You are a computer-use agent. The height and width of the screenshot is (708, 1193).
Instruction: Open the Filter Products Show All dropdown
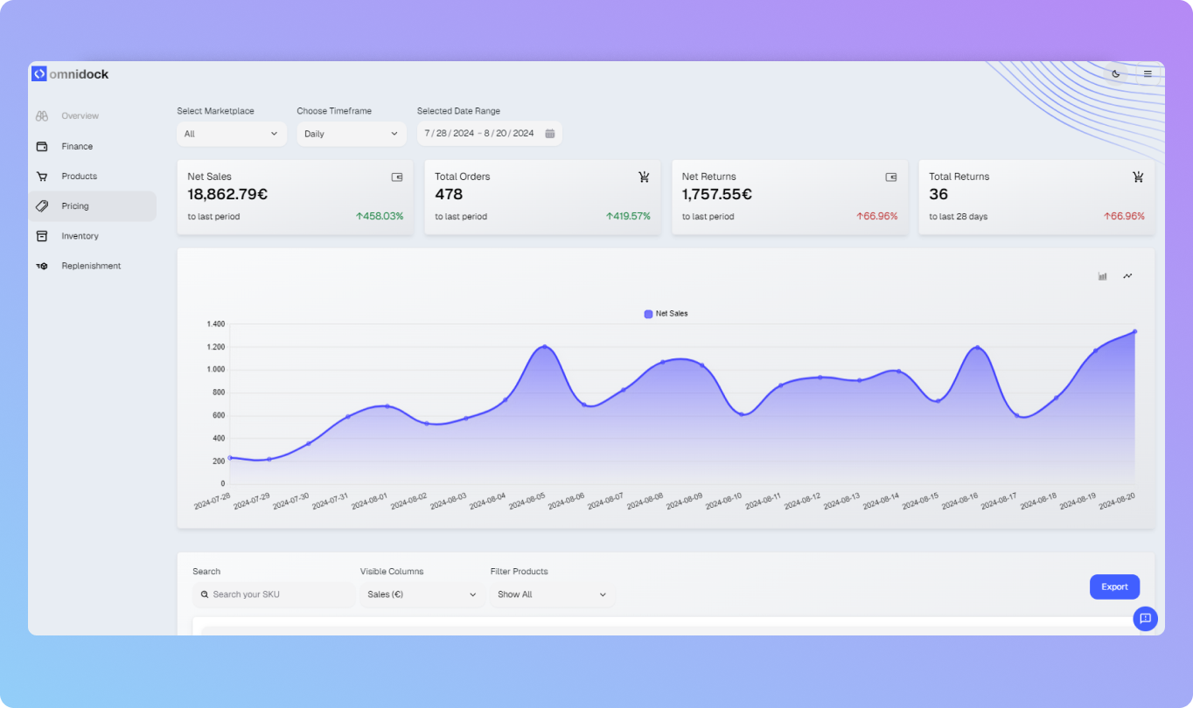click(x=551, y=594)
